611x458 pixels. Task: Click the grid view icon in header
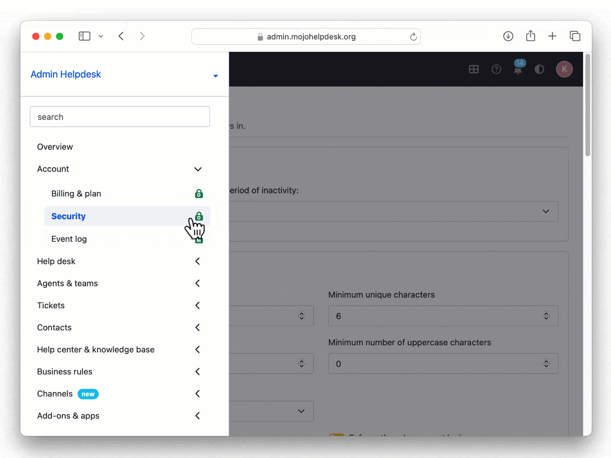click(x=474, y=69)
